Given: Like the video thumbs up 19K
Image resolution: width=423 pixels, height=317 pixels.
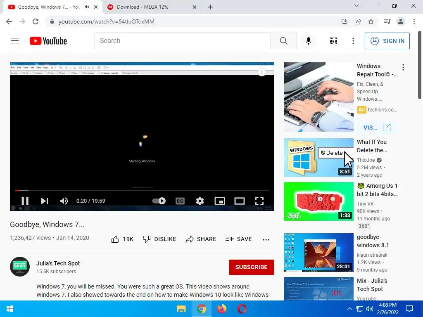Looking at the screenshot, I should (122, 239).
